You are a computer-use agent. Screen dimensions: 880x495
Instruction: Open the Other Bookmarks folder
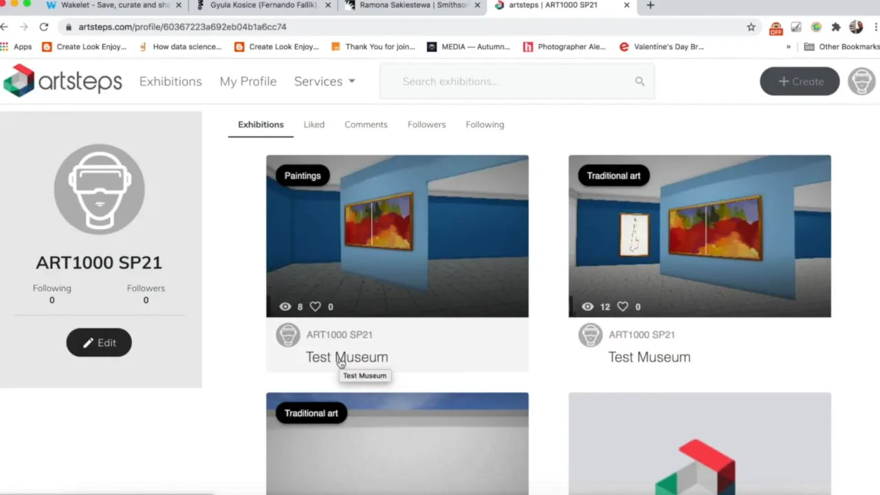coord(842,47)
